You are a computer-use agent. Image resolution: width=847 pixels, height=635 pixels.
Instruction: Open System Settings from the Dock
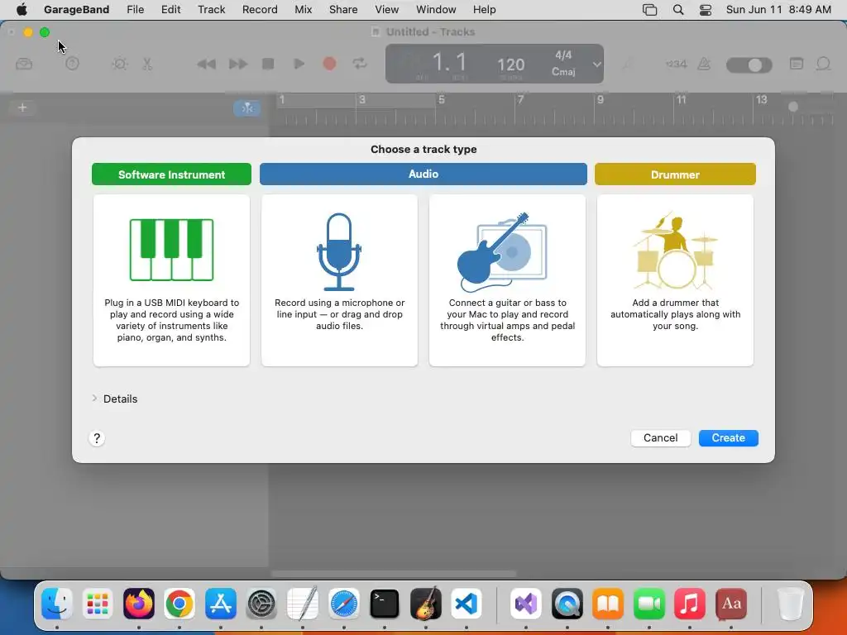pyautogui.click(x=261, y=604)
